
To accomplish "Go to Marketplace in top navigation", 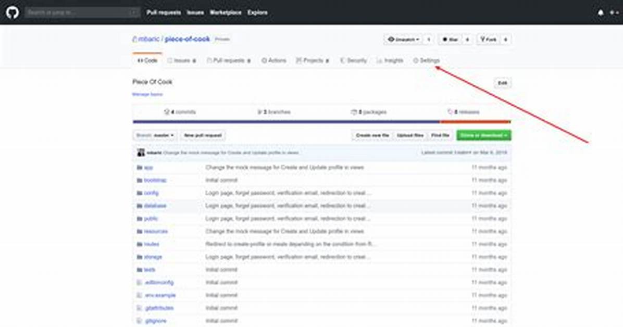I will pos(226,12).
